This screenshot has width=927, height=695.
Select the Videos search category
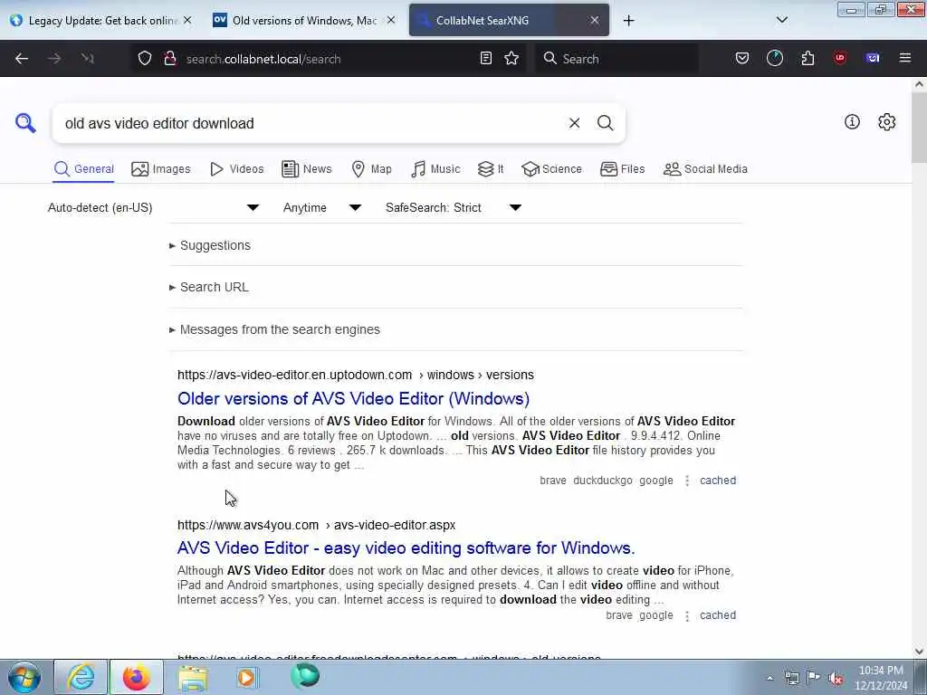[x=236, y=169]
